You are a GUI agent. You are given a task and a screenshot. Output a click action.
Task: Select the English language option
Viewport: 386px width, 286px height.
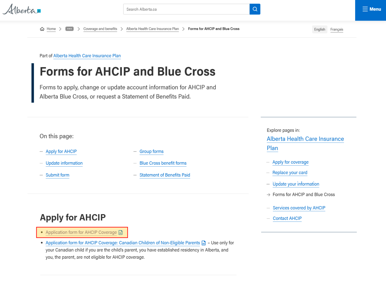(319, 29)
